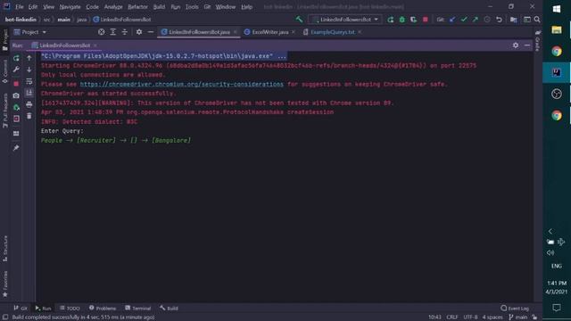The image size is (571, 321).
Task: Click the Print console icon
Action: click(29, 104)
